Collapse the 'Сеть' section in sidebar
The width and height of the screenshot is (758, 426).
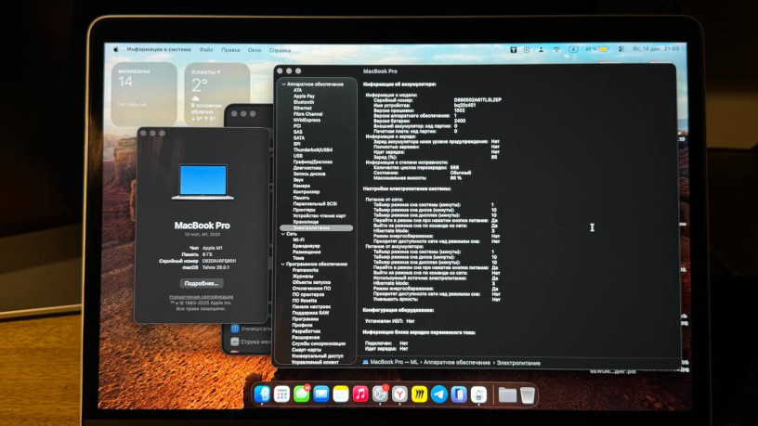pos(283,234)
